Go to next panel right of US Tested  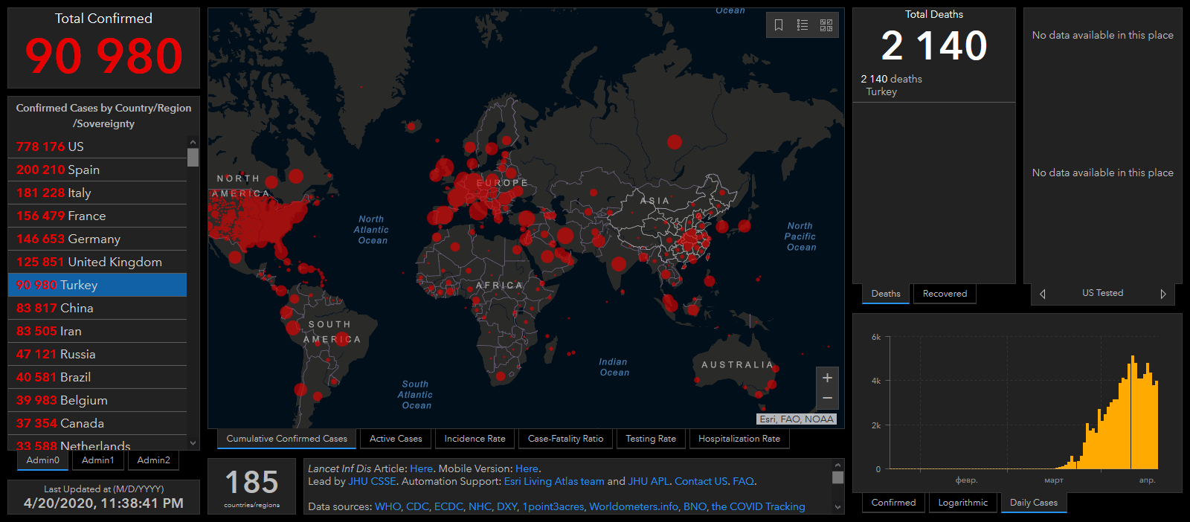tap(1163, 294)
